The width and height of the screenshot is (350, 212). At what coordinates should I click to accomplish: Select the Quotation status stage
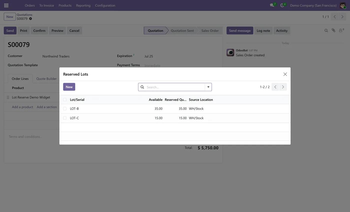(x=155, y=30)
